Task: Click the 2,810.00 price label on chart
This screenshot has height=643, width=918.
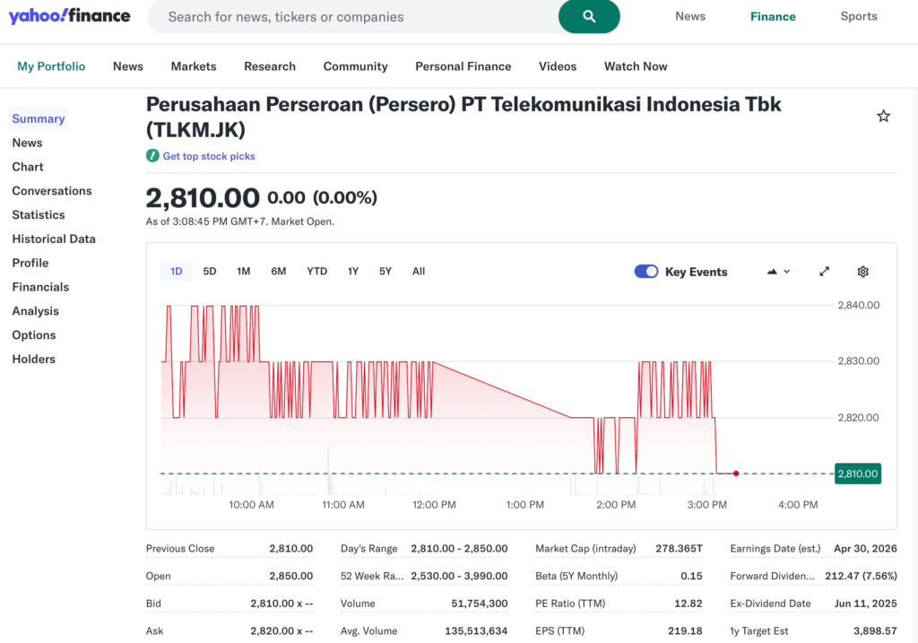Action: pyautogui.click(x=858, y=474)
